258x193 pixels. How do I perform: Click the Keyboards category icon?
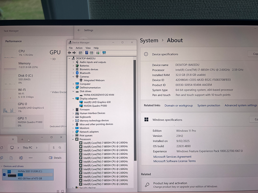[77, 117]
